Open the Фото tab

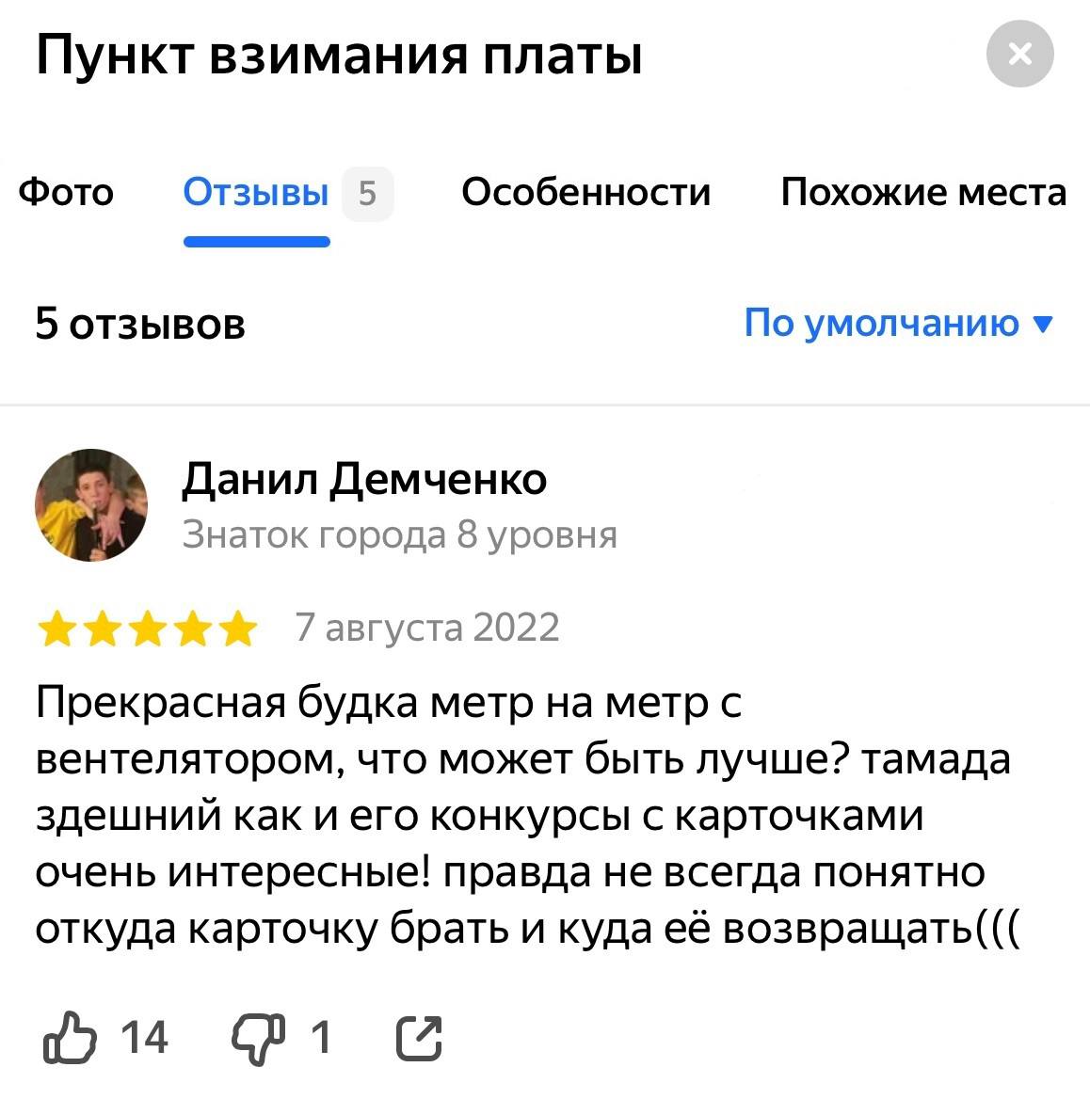point(66,193)
